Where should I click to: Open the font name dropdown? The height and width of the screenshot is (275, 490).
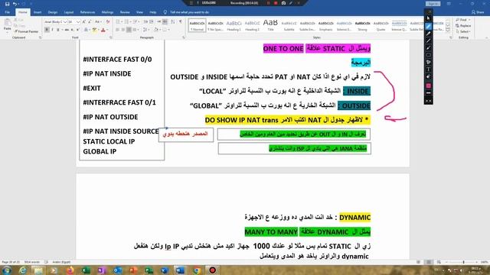tap(65, 22)
